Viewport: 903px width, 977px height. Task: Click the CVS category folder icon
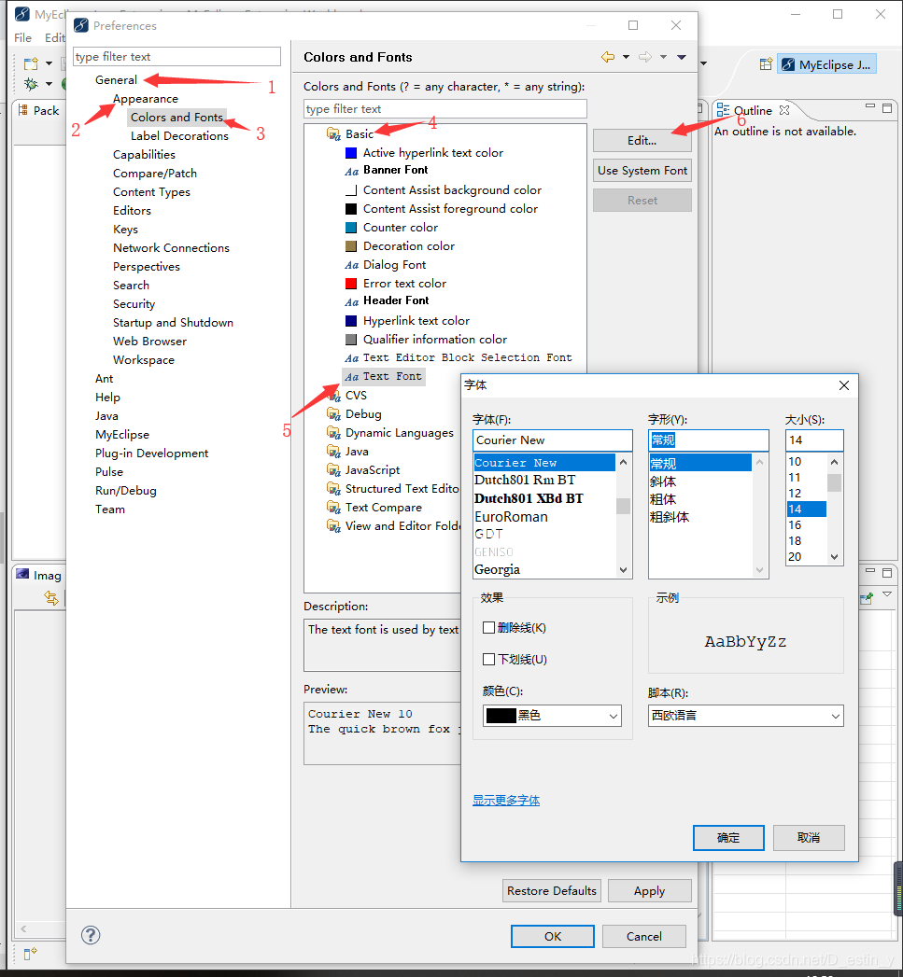(x=333, y=396)
